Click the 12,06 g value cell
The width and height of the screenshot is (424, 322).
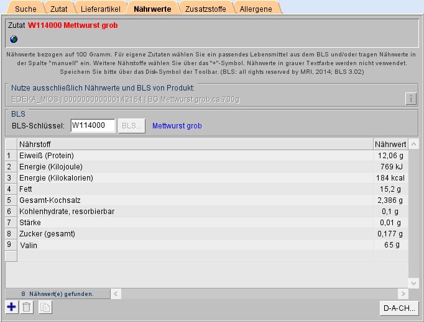(x=390, y=156)
